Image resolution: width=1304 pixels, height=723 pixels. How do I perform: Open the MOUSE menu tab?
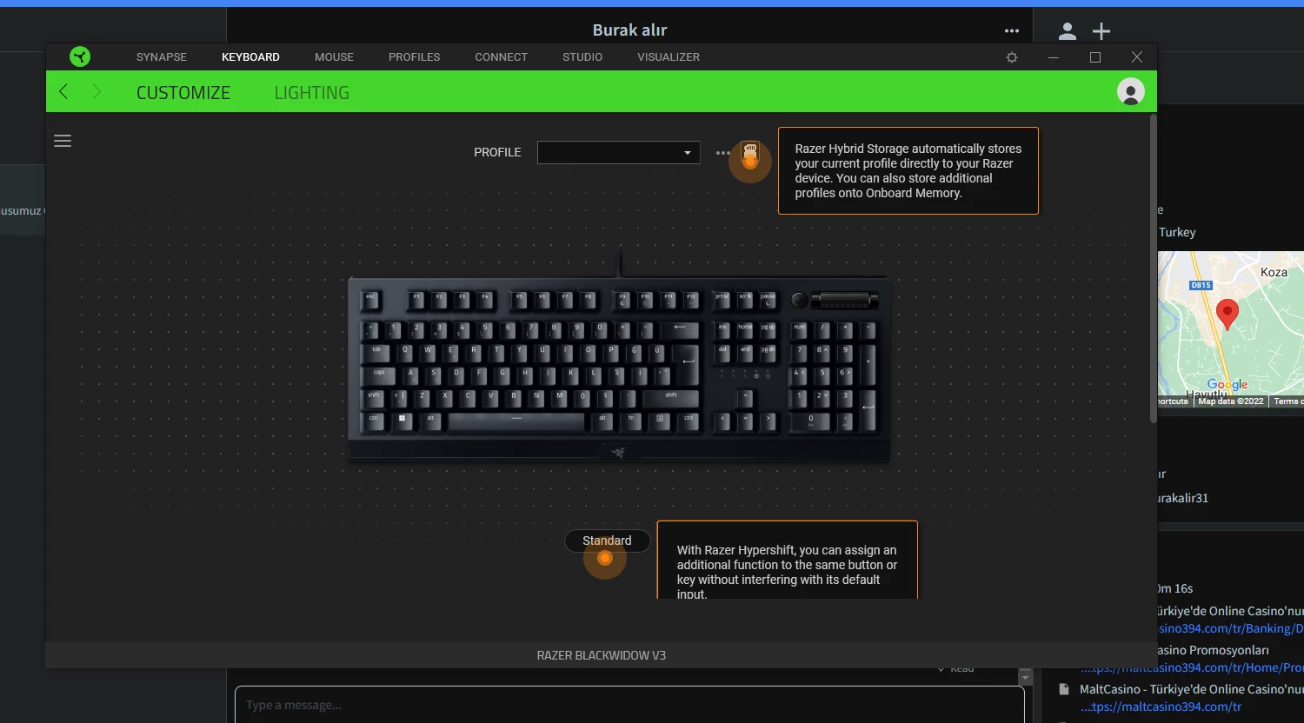click(334, 56)
